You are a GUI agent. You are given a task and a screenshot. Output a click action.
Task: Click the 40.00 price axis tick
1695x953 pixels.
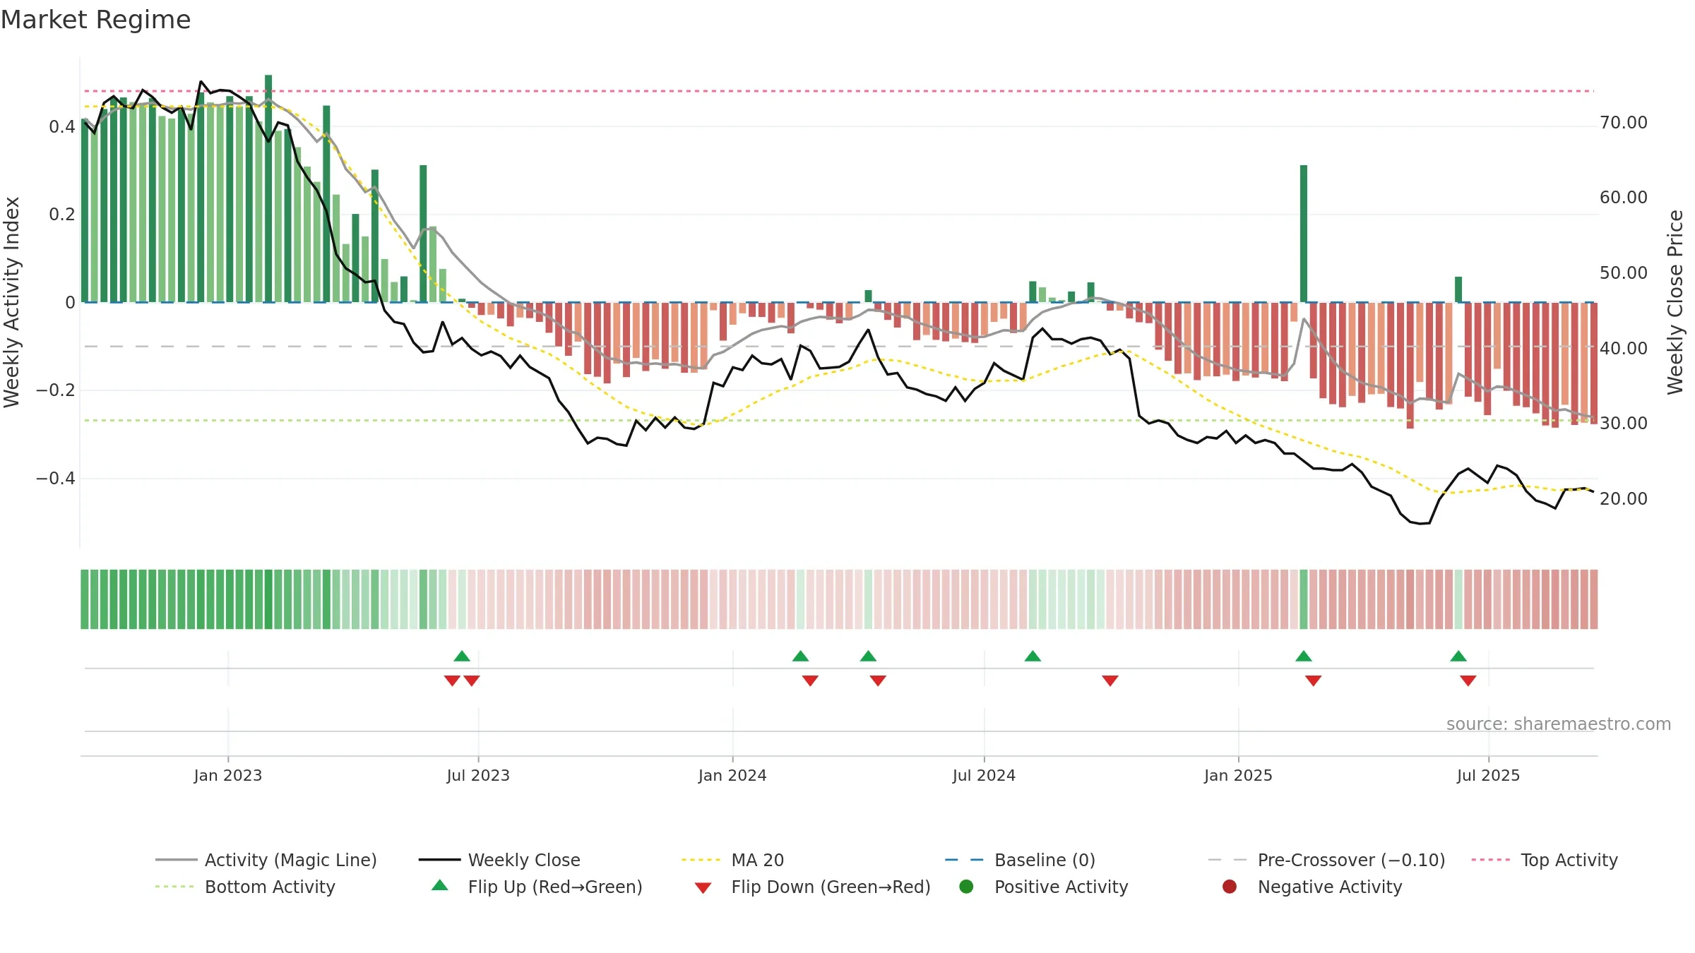(x=1624, y=348)
